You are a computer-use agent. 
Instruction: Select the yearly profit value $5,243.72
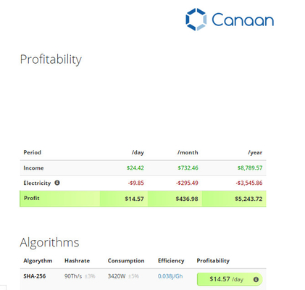[x=248, y=199]
